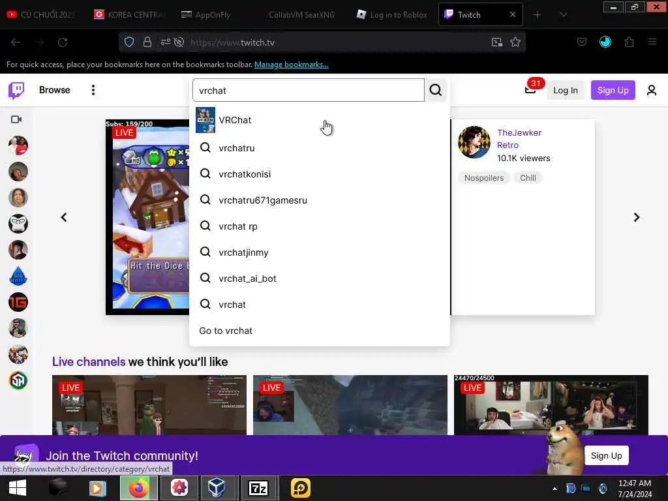Open 7-Zip from the taskbar
668x501 pixels.
[x=258, y=488]
